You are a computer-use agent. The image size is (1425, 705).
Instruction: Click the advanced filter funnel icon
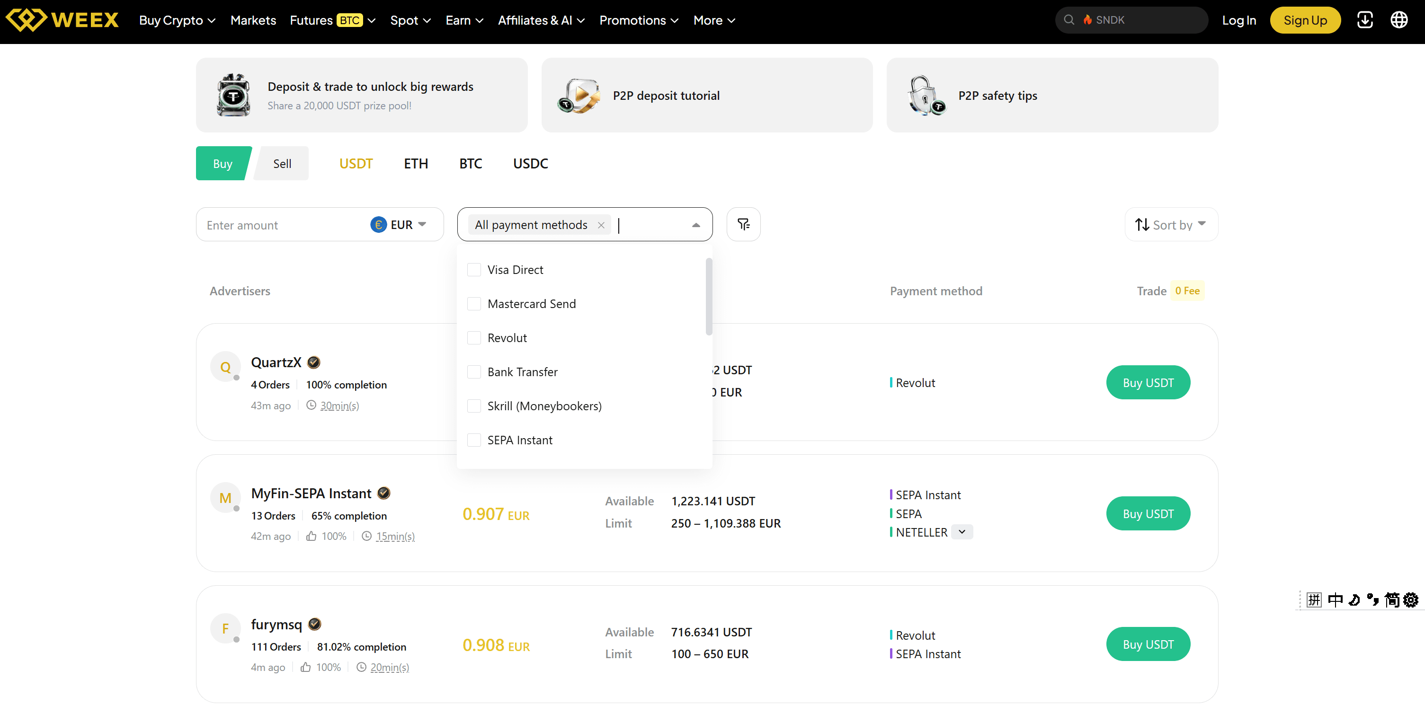tap(743, 224)
